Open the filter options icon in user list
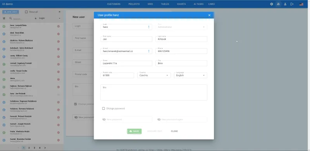 click(x=4, y=18)
